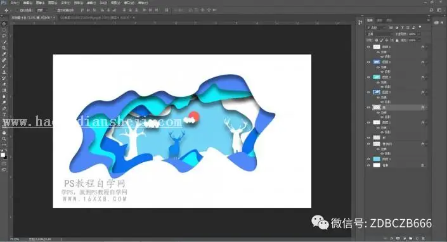
Task: Select the Brush tool
Action: [4, 66]
